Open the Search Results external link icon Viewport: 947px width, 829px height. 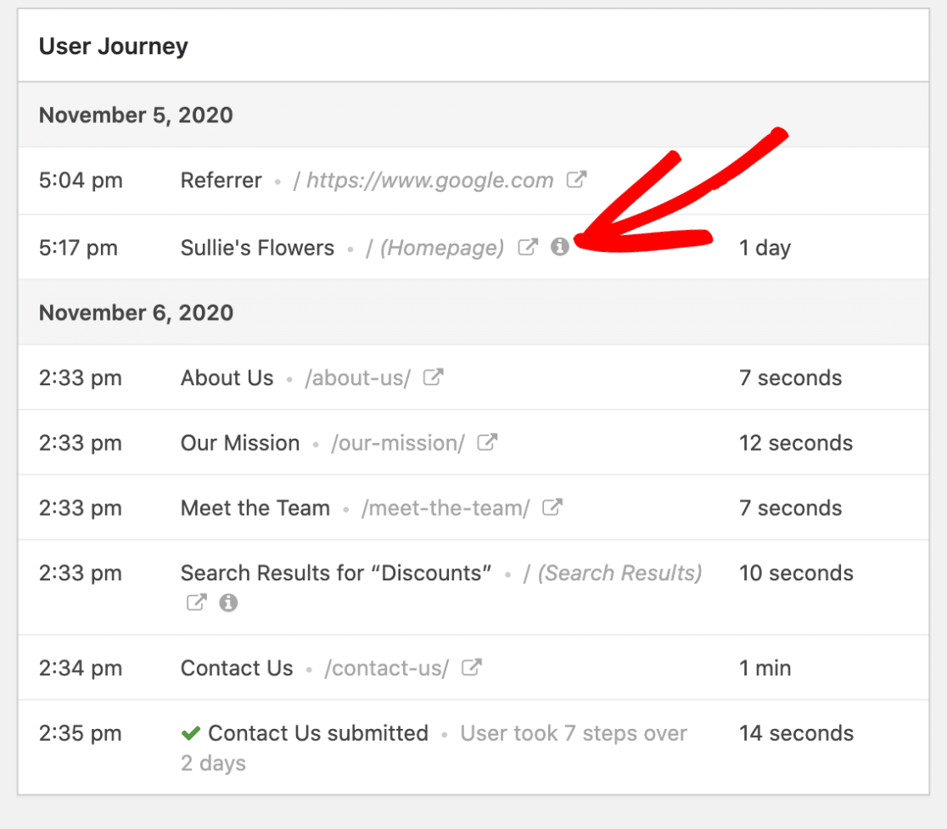click(x=195, y=603)
